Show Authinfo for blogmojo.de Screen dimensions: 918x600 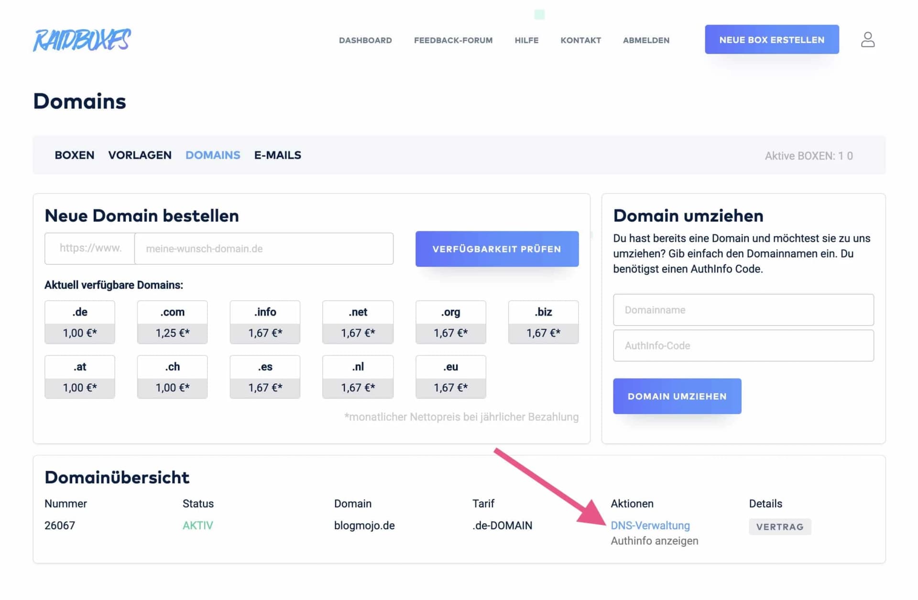(x=655, y=541)
